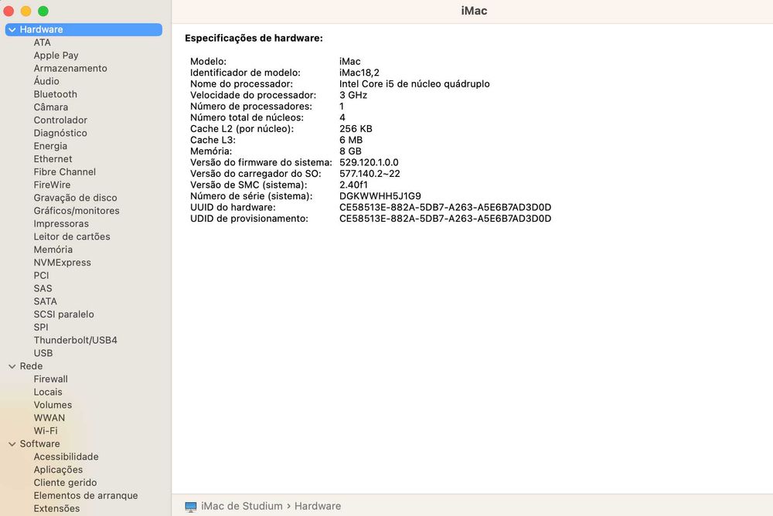Open Diagnóstico in the sidebar

point(60,133)
